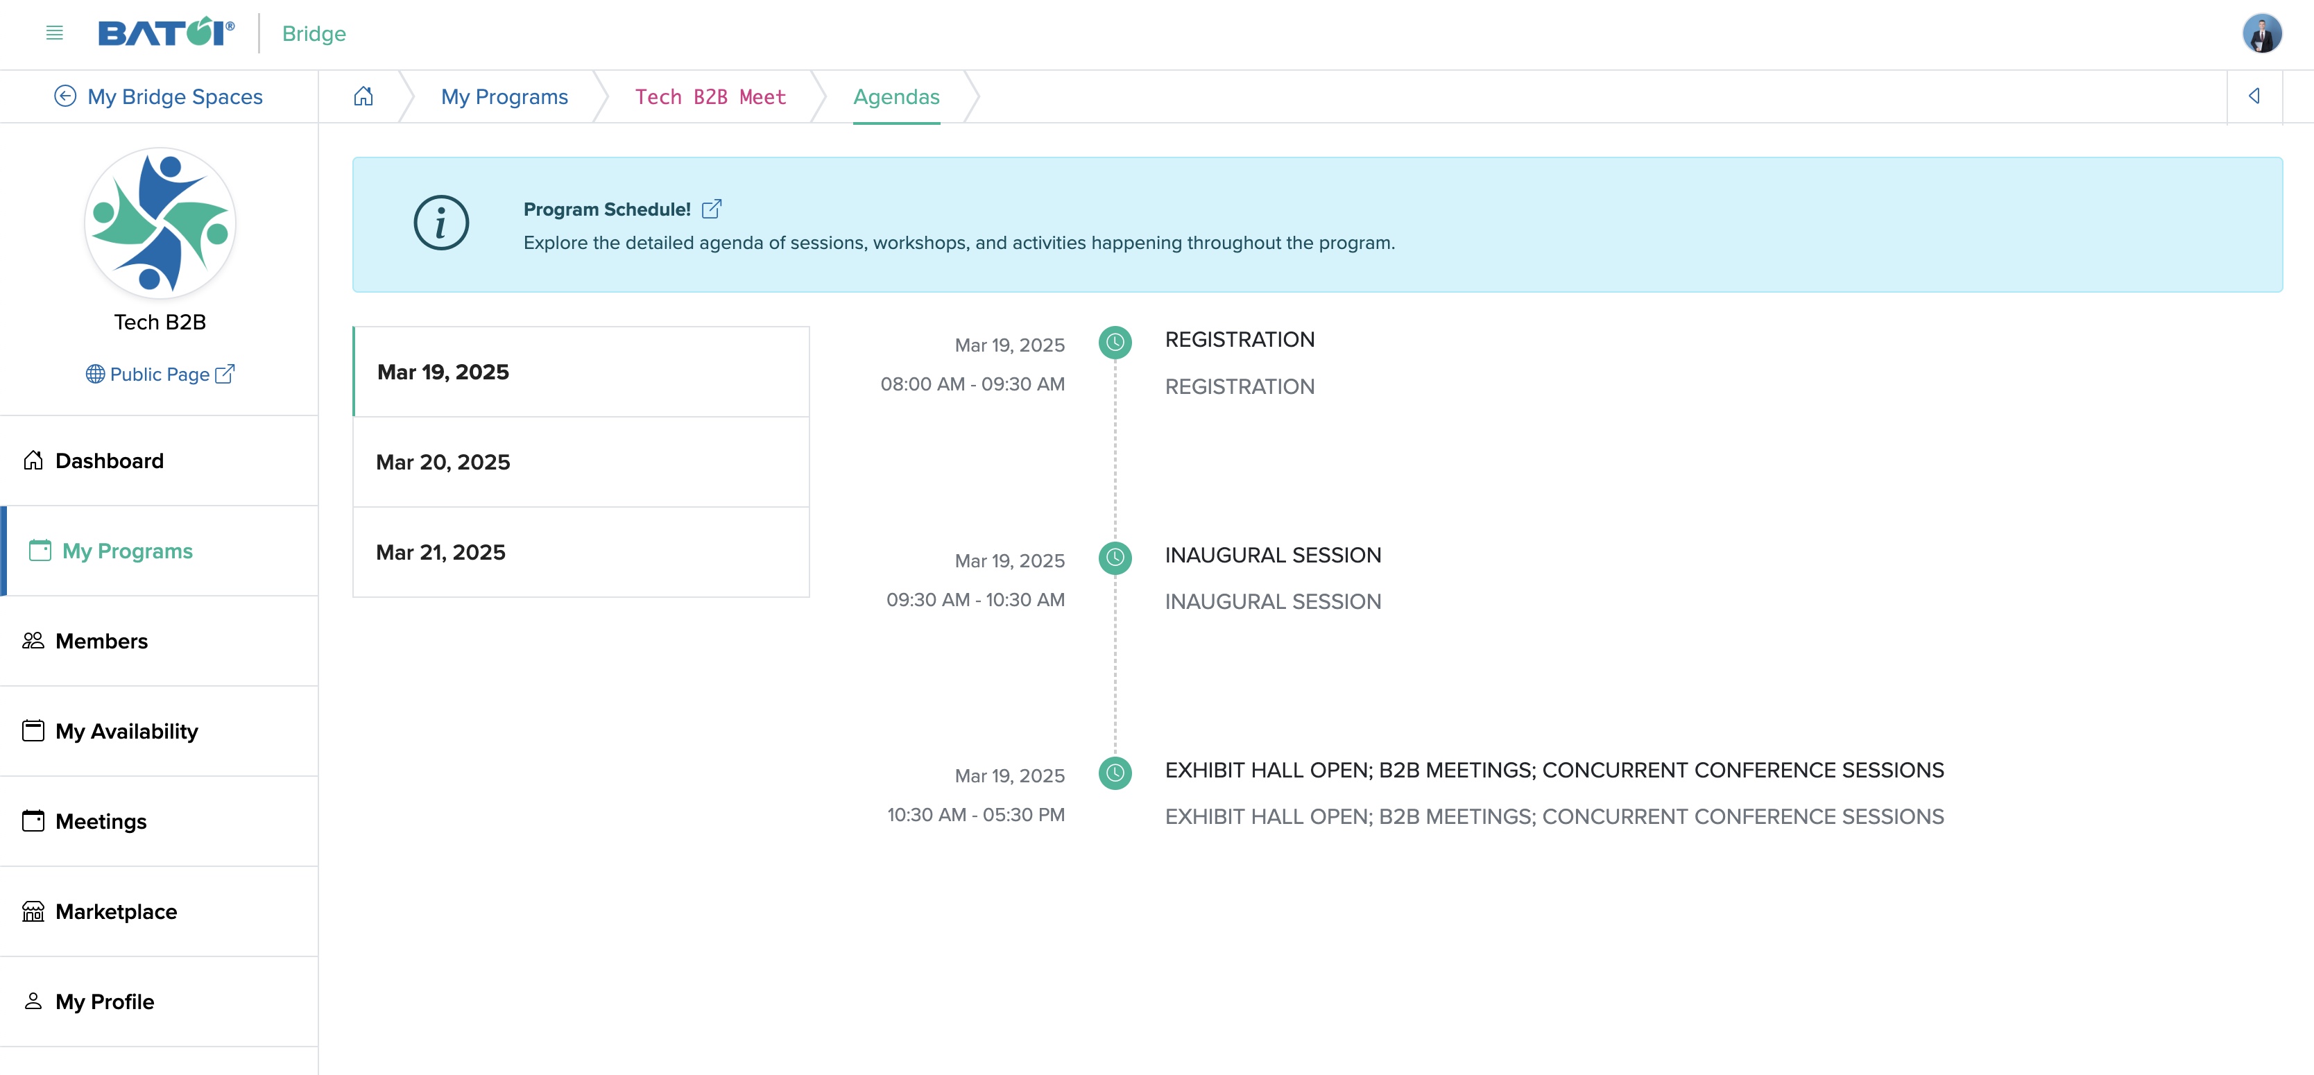
Task: Click the My Profile person icon
Action: tap(33, 1001)
